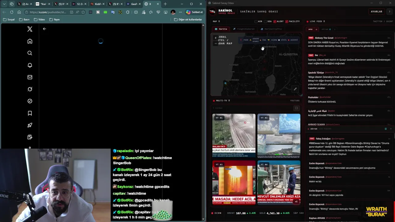Image resolution: width=395 pixels, height=222 pixels.
Task: Click the pencil edit icon on map
Action: (x=295, y=89)
